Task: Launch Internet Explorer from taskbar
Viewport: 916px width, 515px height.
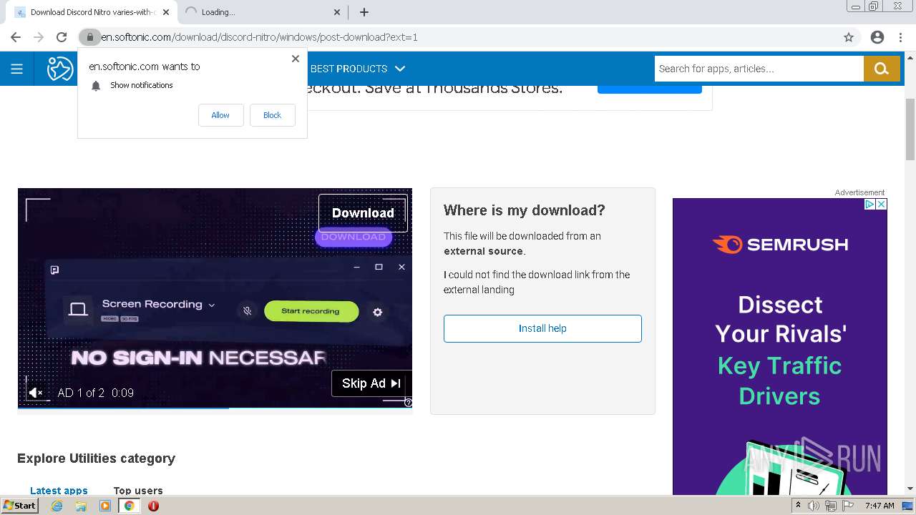Action: coord(57,506)
